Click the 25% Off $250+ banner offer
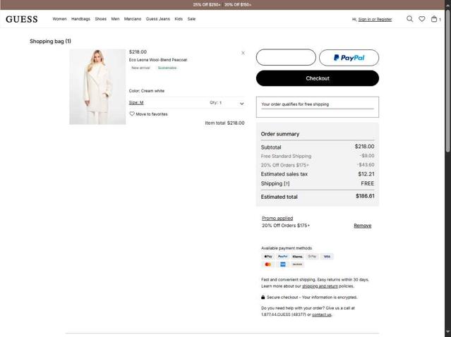The height and width of the screenshot is (337, 451). pos(207,5)
